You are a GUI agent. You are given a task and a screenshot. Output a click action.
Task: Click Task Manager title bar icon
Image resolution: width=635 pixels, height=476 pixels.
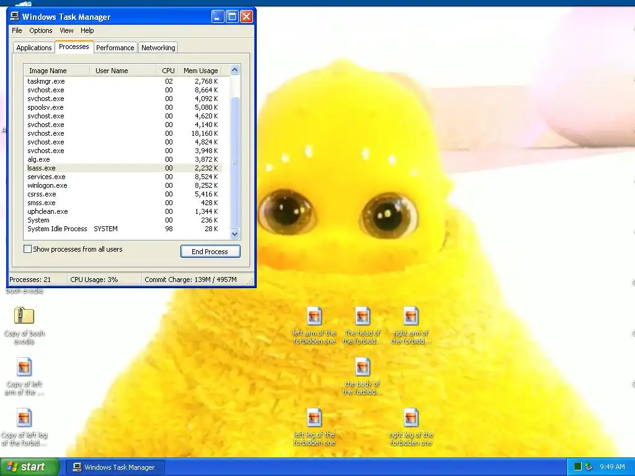[15, 16]
